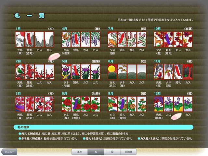Select the November willow red ribbon card
The width and height of the screenshot is (208, 156).
click(x=178, y=72)
